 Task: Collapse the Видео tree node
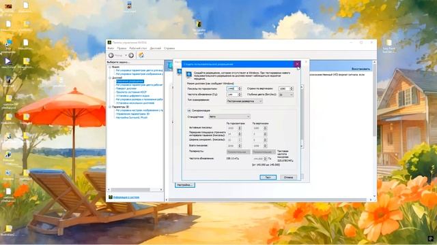click(x=110, y=67)
